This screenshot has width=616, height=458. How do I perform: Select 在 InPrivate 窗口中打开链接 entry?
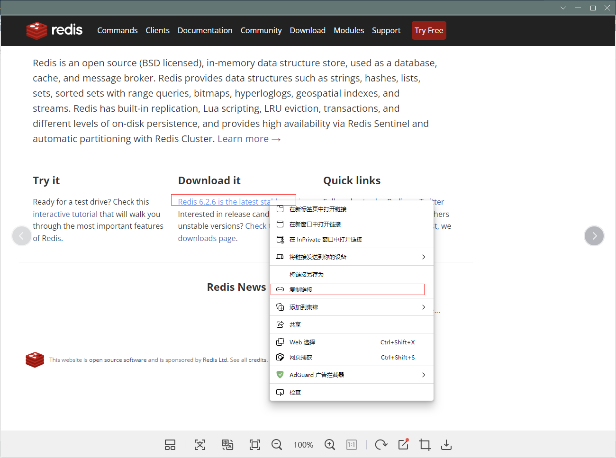click(352, 239)
